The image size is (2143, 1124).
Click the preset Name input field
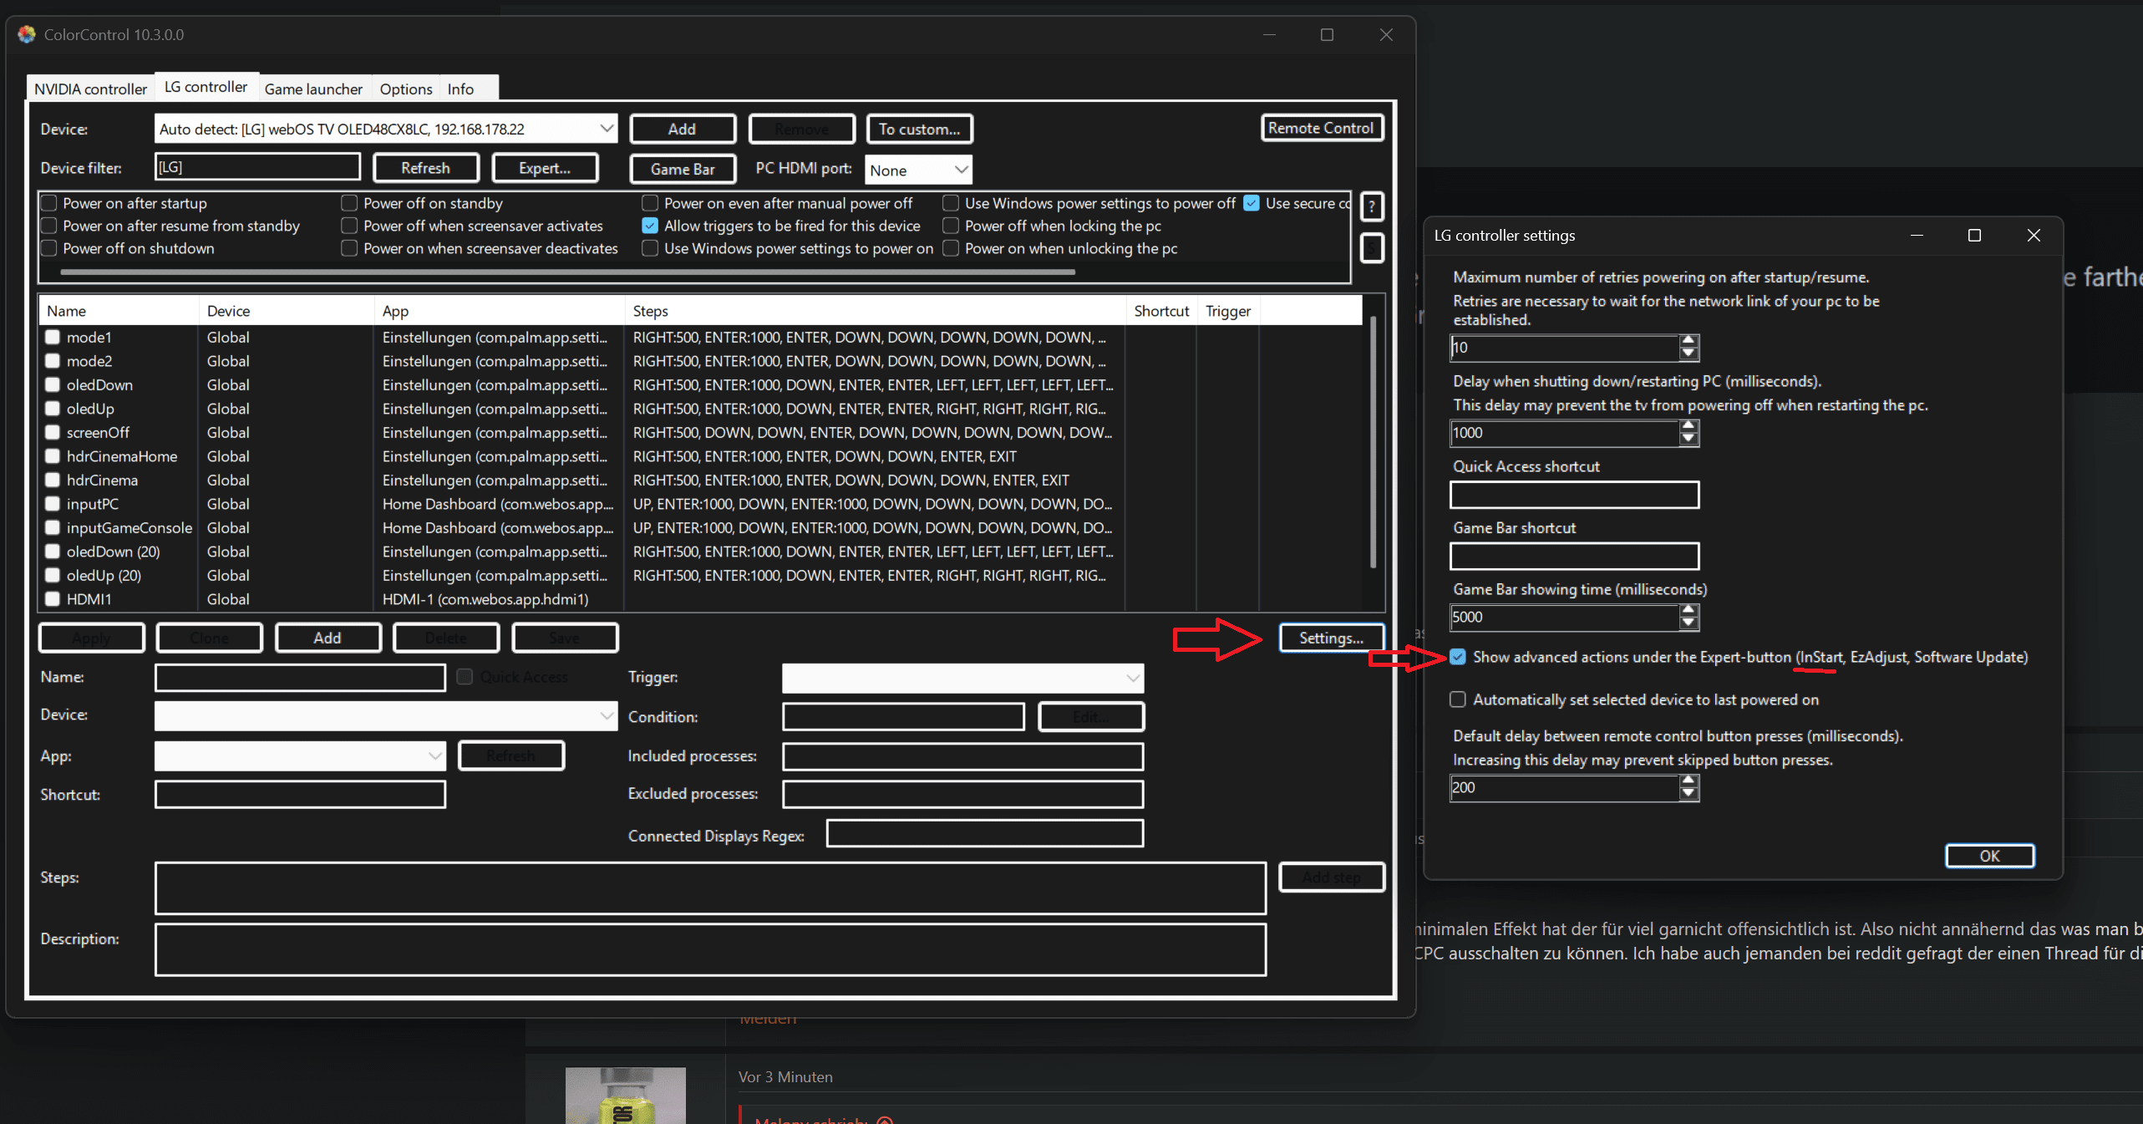pyautogui.click(x=300, y=678)
